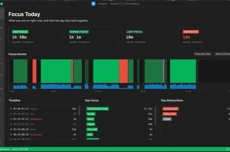Screen dimensions: 230x152
Task: Click the red circle marker of 07:32–07:37 Distracted row
Action: 11,119
